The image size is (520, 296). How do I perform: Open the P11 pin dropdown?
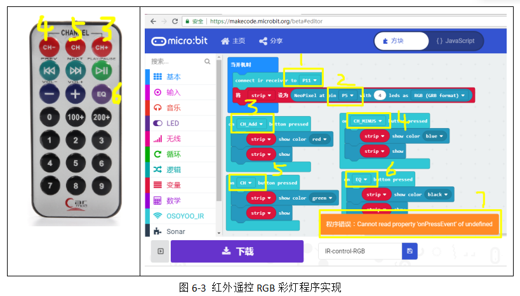pos(310,80)
